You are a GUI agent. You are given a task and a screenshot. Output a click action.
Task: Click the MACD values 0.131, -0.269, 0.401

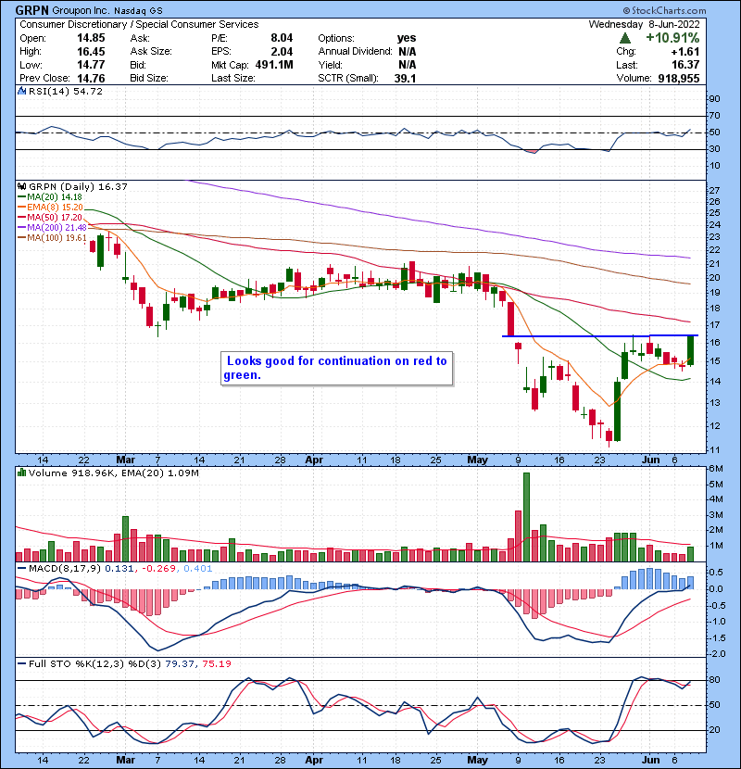pyautogui.click(x=158, y=569)
